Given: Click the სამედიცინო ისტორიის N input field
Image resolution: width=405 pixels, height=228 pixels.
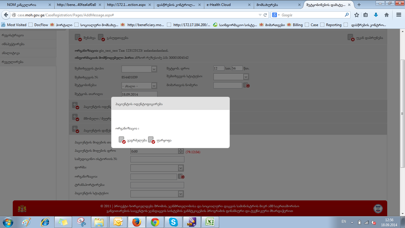Looking at the screenshot, I should (157, 159).
